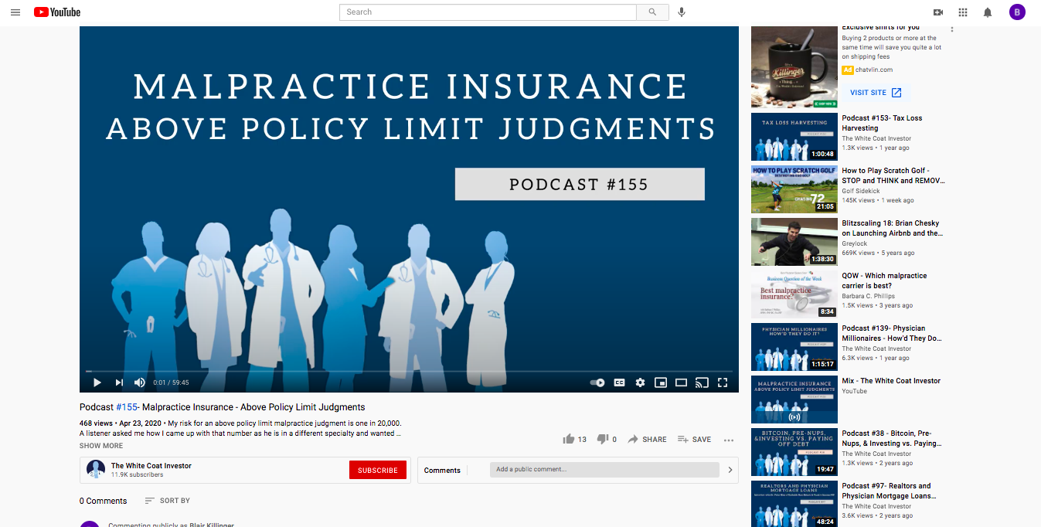Subscribe to The White Coat Investor
This screenshot has height=527, width=1041.
378,470
